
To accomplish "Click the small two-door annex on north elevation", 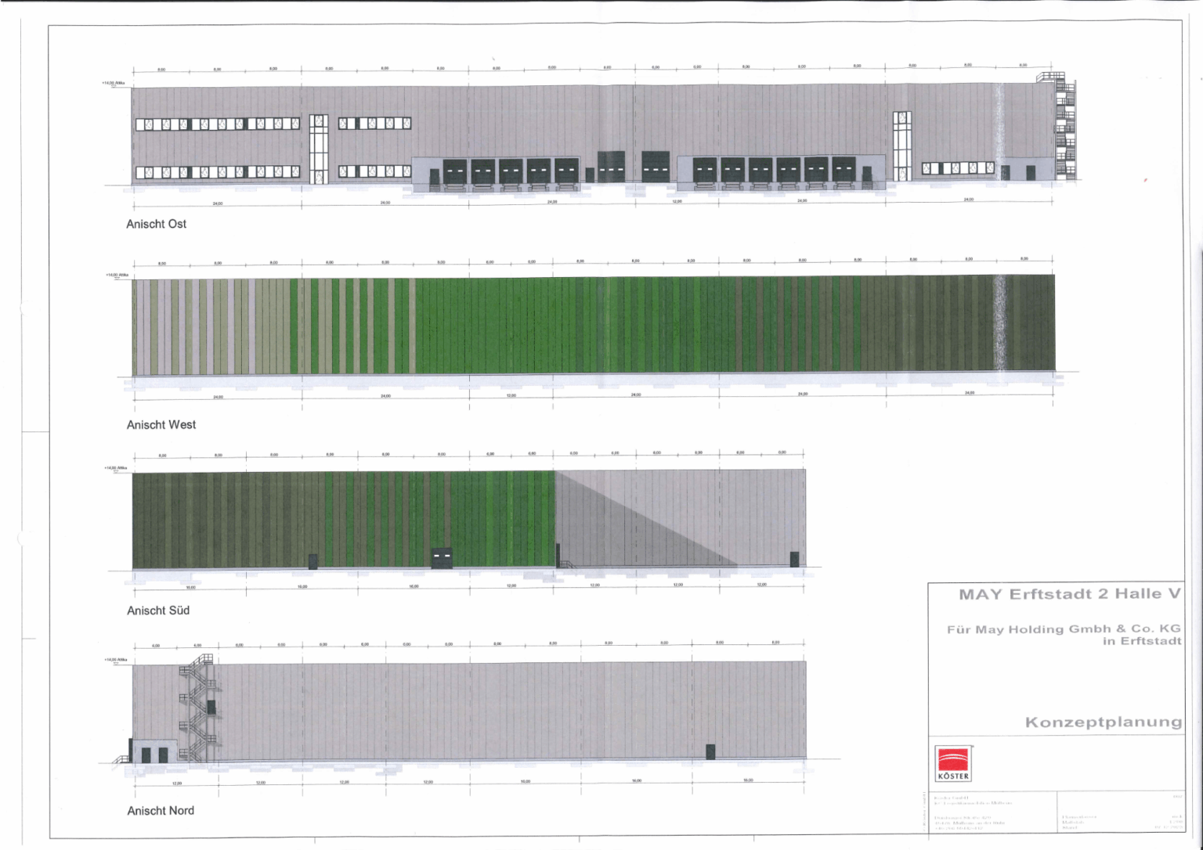I will [x=154, y=750].
